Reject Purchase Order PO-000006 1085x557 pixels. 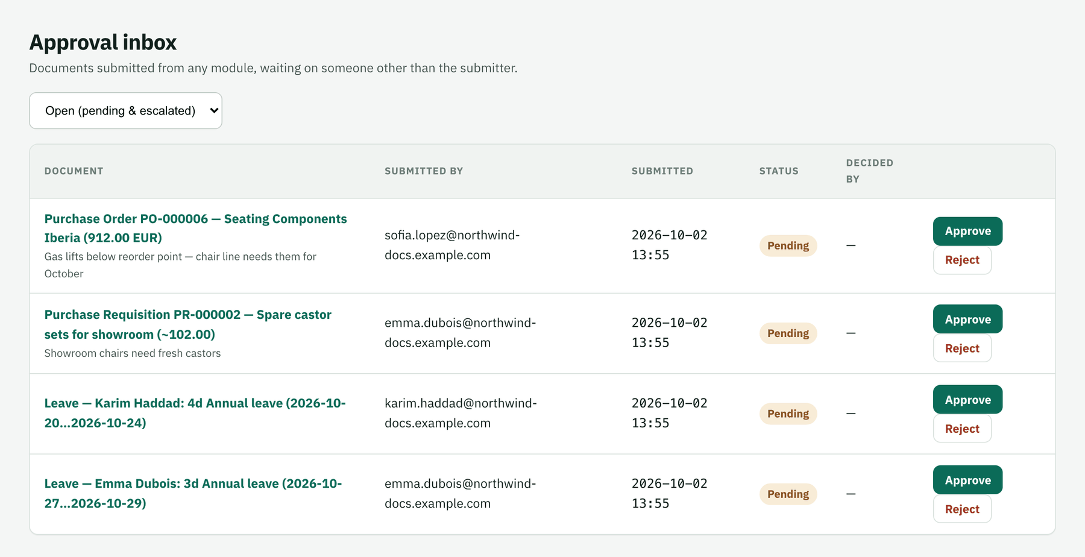(962, 260)
